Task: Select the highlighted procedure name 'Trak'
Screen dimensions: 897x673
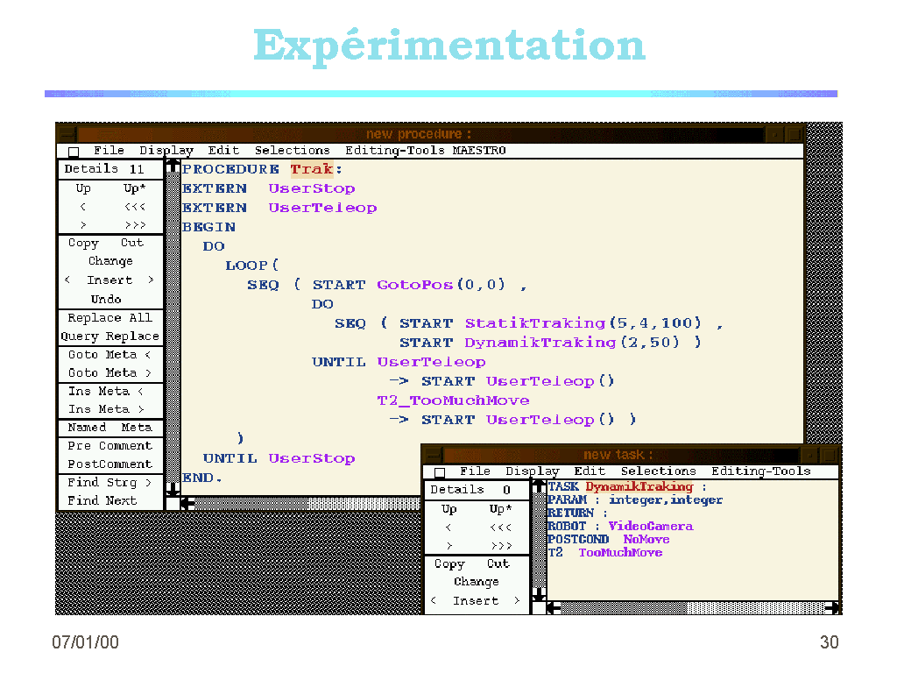Action: tap(312, 169)
